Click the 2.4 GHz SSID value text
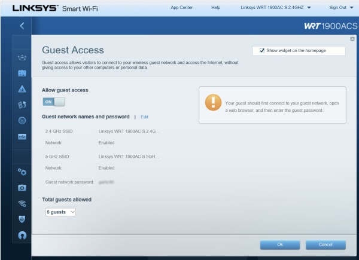This screenshot has width=359, height=260. [129, 131]
